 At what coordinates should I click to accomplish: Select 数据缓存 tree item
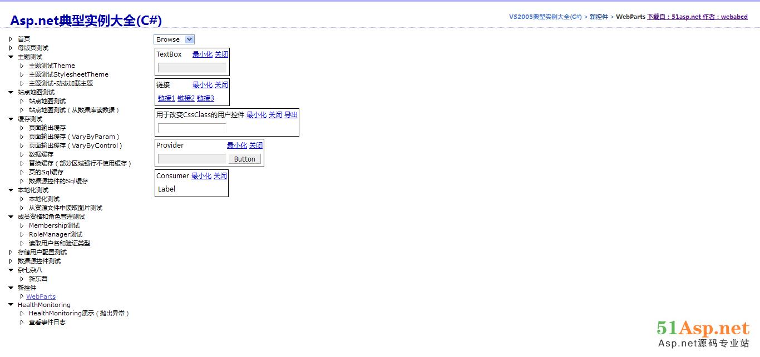coord(41,154)
